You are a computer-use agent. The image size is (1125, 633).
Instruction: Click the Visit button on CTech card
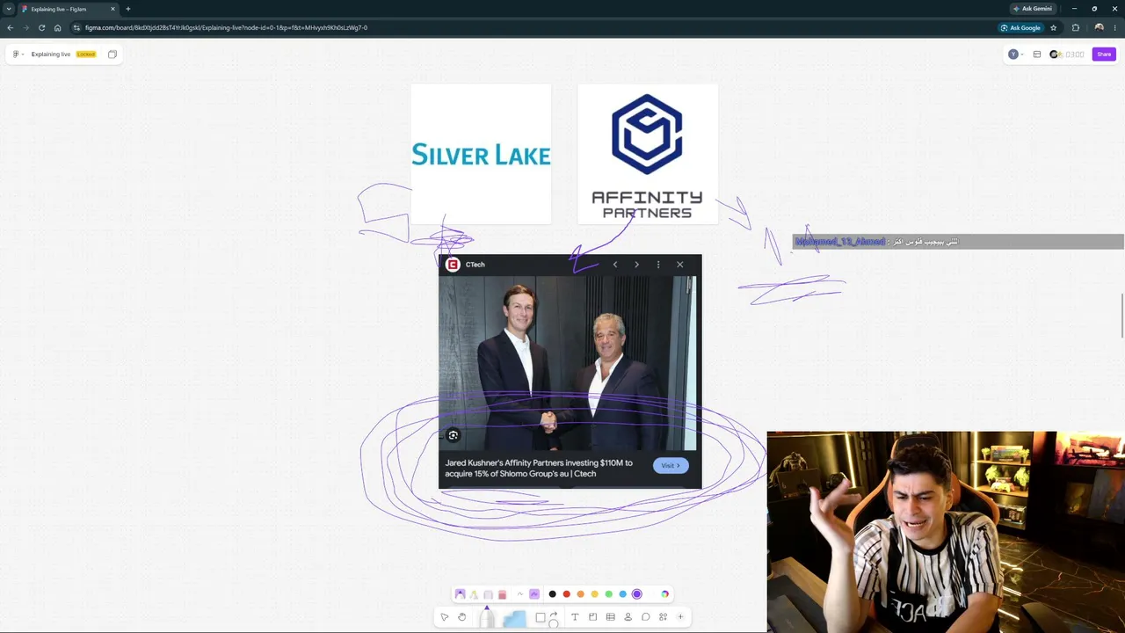(671, 466)
